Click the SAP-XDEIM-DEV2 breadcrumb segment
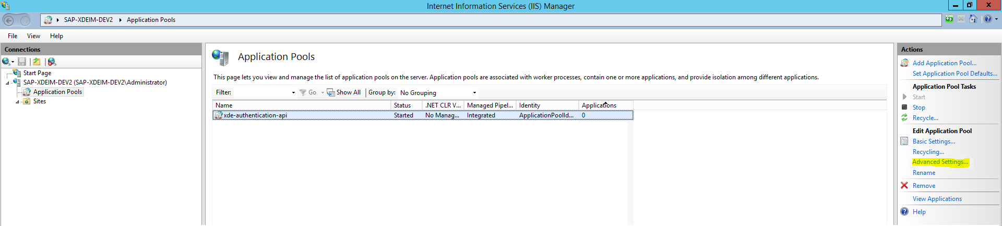This screenshot has width=1002, height=226. (88, 20)
